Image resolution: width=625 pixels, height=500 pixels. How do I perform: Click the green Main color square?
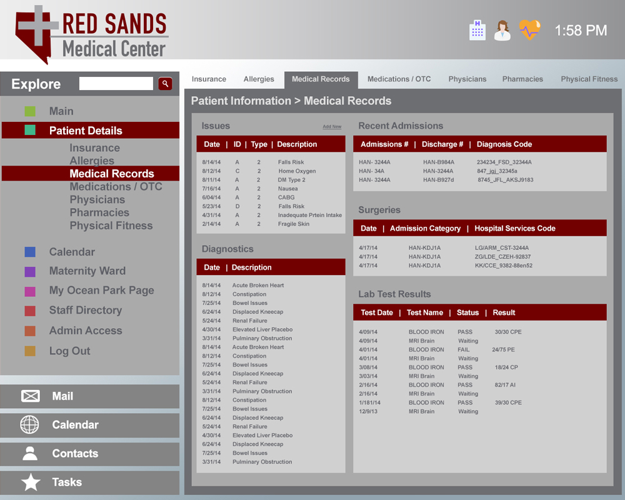pyautogui.click(x=30, y=111)
